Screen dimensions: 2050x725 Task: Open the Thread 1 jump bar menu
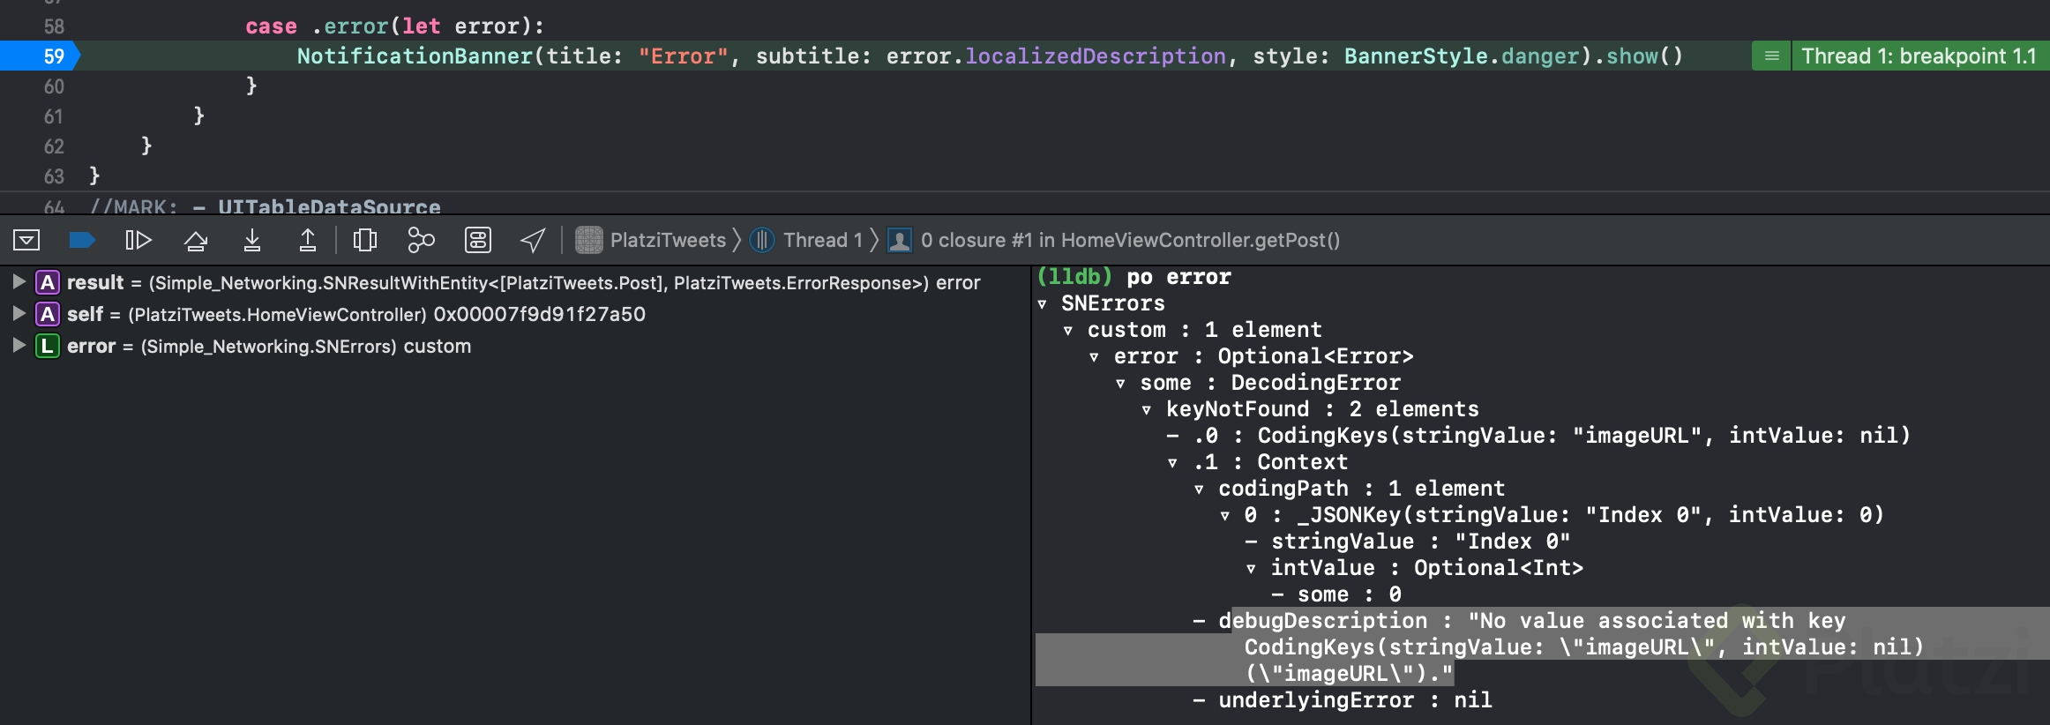pos(808,240)
